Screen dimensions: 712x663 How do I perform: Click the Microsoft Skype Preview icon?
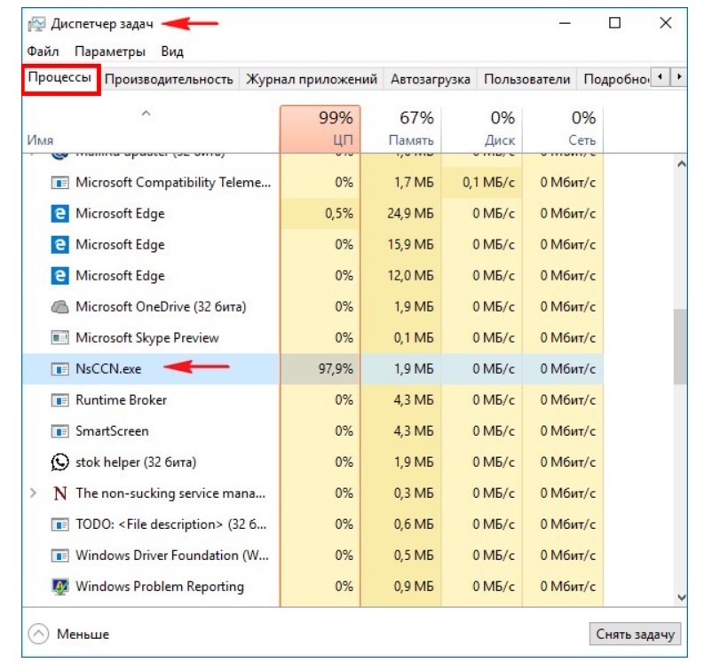coord(60,338)
